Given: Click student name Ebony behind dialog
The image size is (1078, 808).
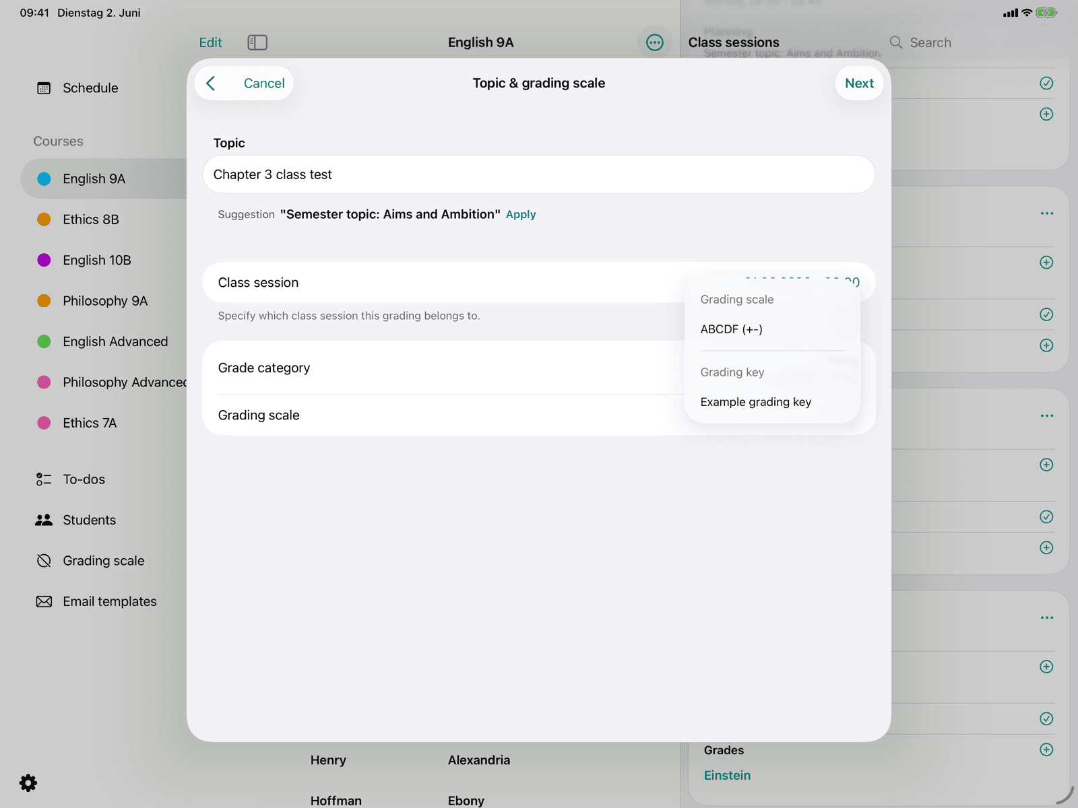Looking at the screenshot, I should pos(466,801).
